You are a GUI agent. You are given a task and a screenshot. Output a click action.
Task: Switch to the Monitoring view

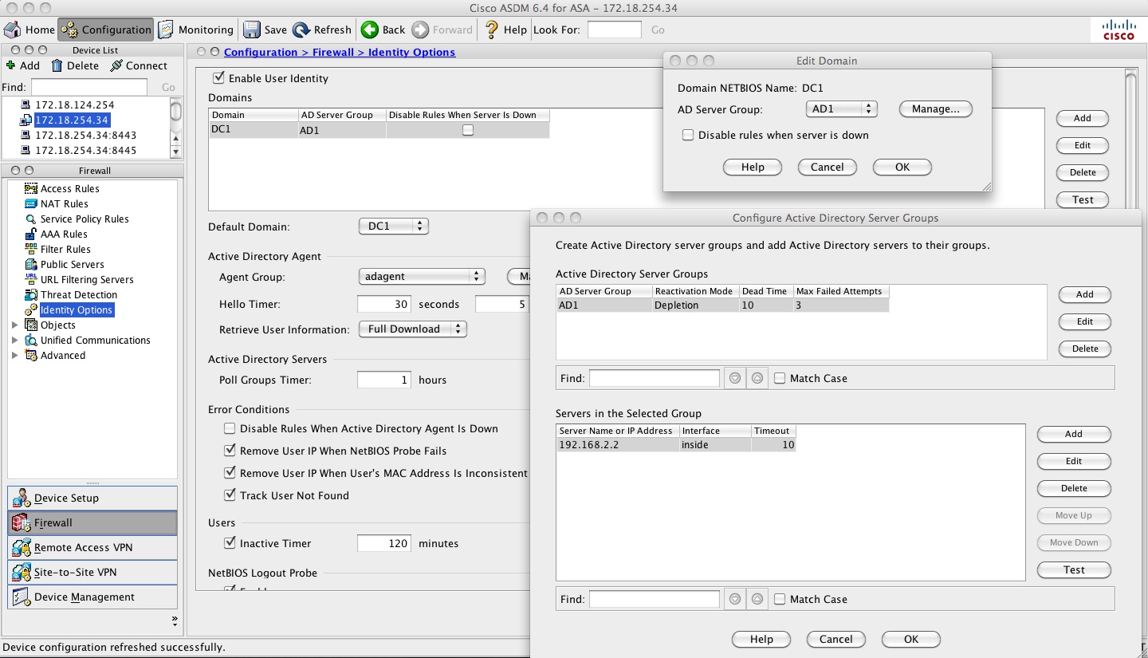coord(196,30)
